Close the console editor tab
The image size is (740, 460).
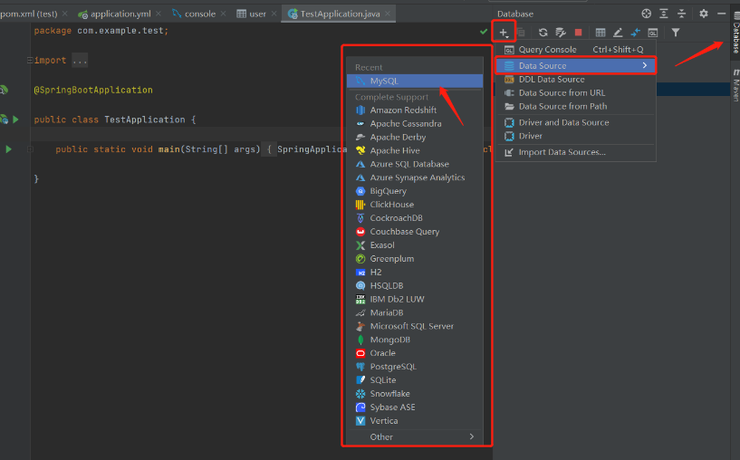click(x=224, y=14)
